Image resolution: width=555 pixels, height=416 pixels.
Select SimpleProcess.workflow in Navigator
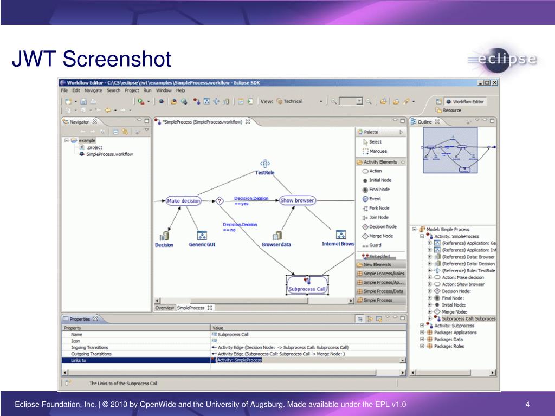106,154
